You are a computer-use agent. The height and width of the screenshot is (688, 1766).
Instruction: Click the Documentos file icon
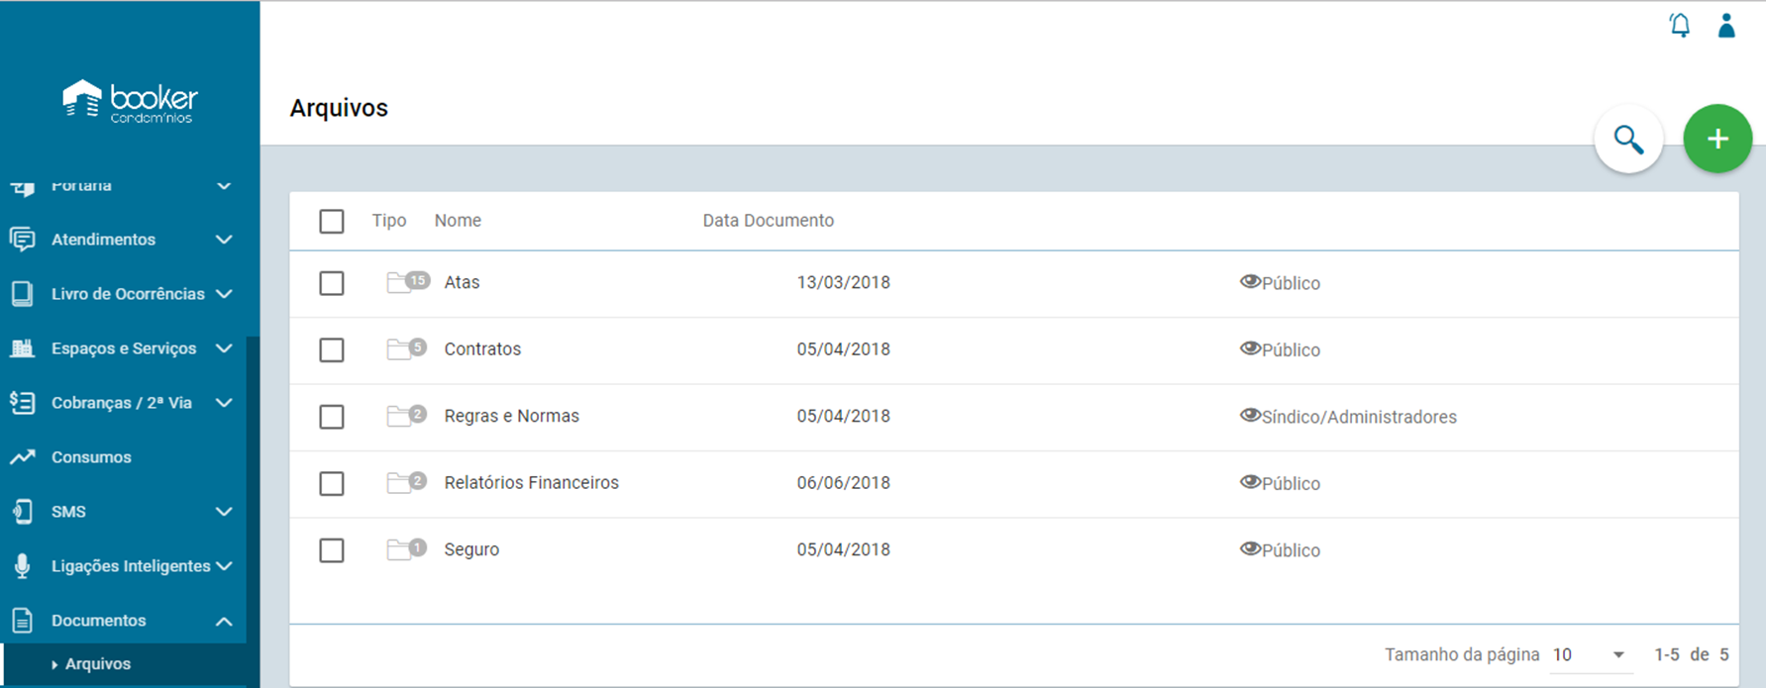coord(22,621)
